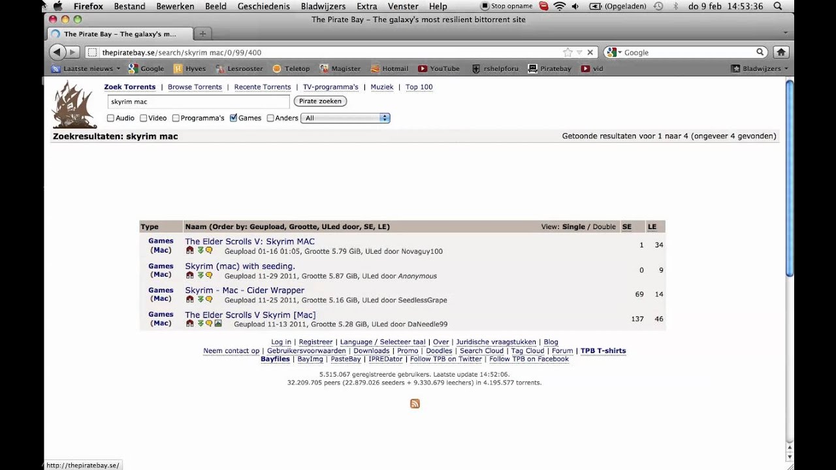Click the Stop opname recording item

(x=506, y=6)
